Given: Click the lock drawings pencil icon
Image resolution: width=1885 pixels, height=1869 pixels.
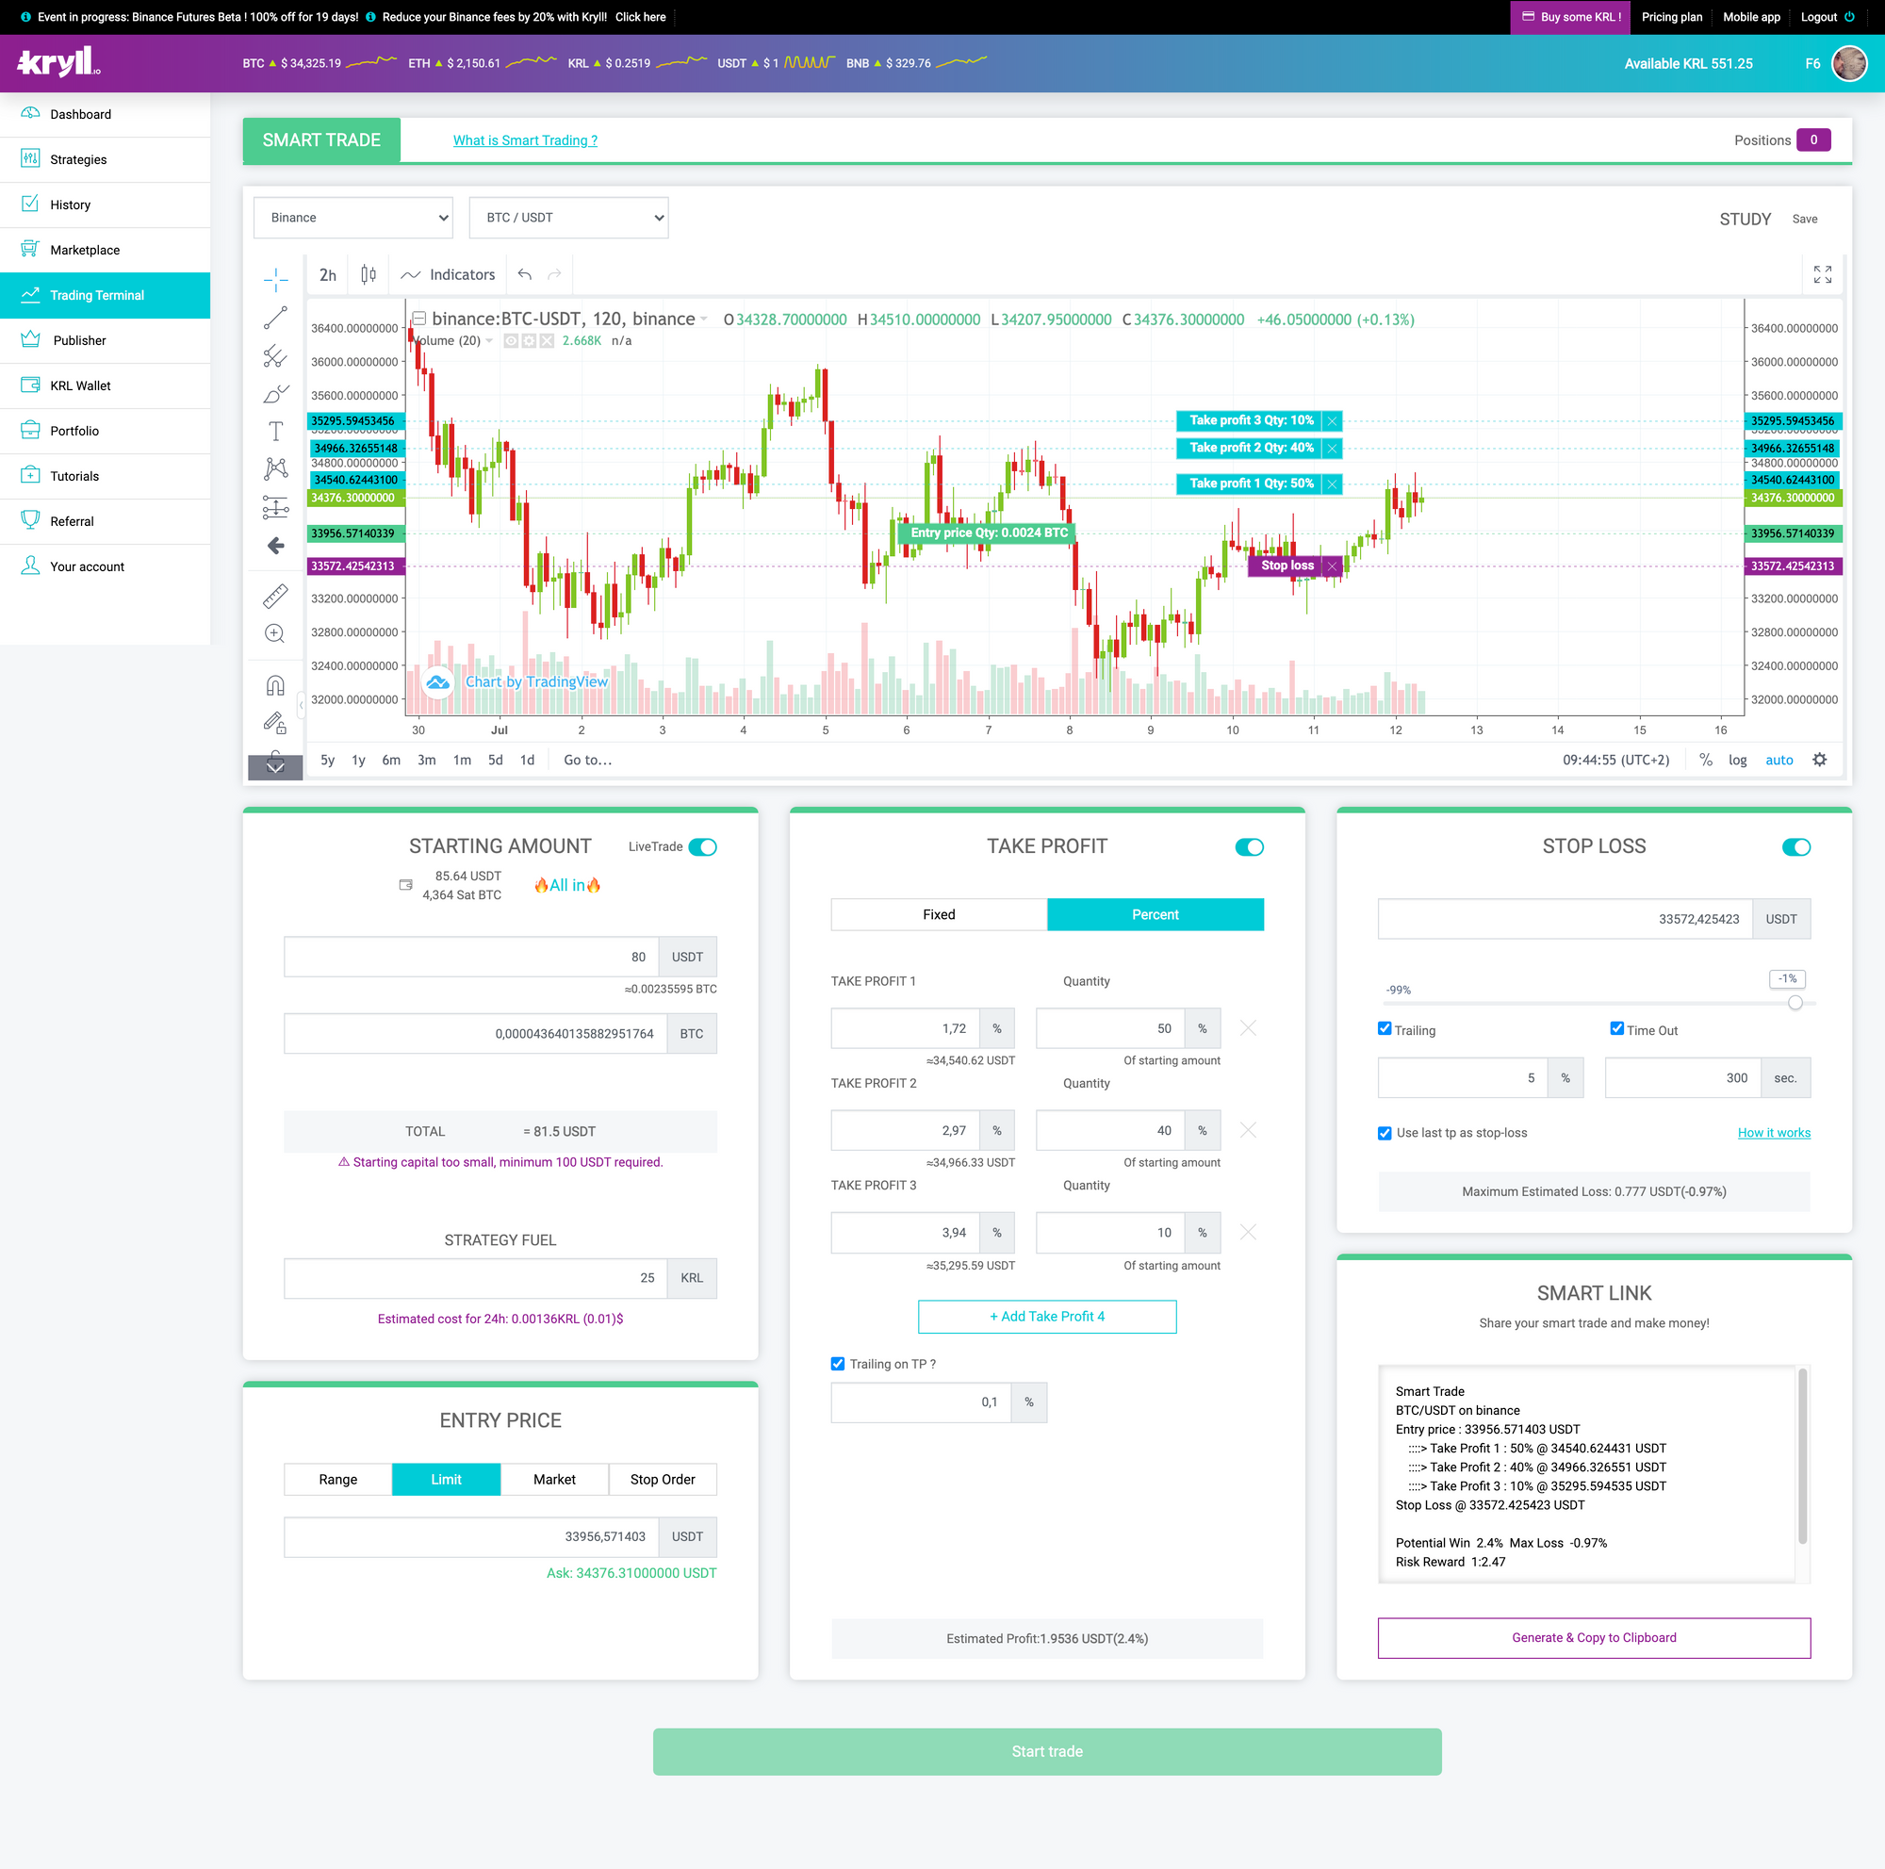Looking at the screenshot, I should 275,723.
